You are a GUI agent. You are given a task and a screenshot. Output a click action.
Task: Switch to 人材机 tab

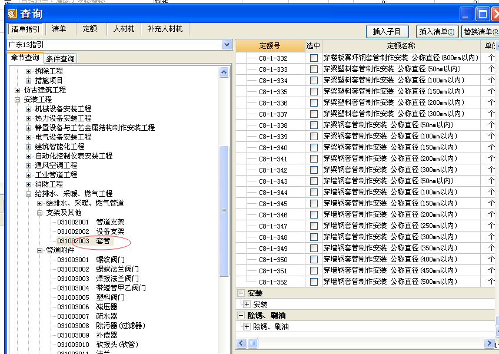coord(124,29)
